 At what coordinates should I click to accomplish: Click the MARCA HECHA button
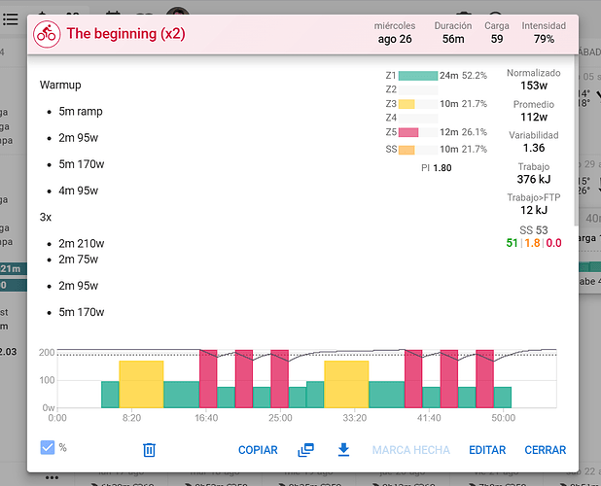(x=411, y=450)
